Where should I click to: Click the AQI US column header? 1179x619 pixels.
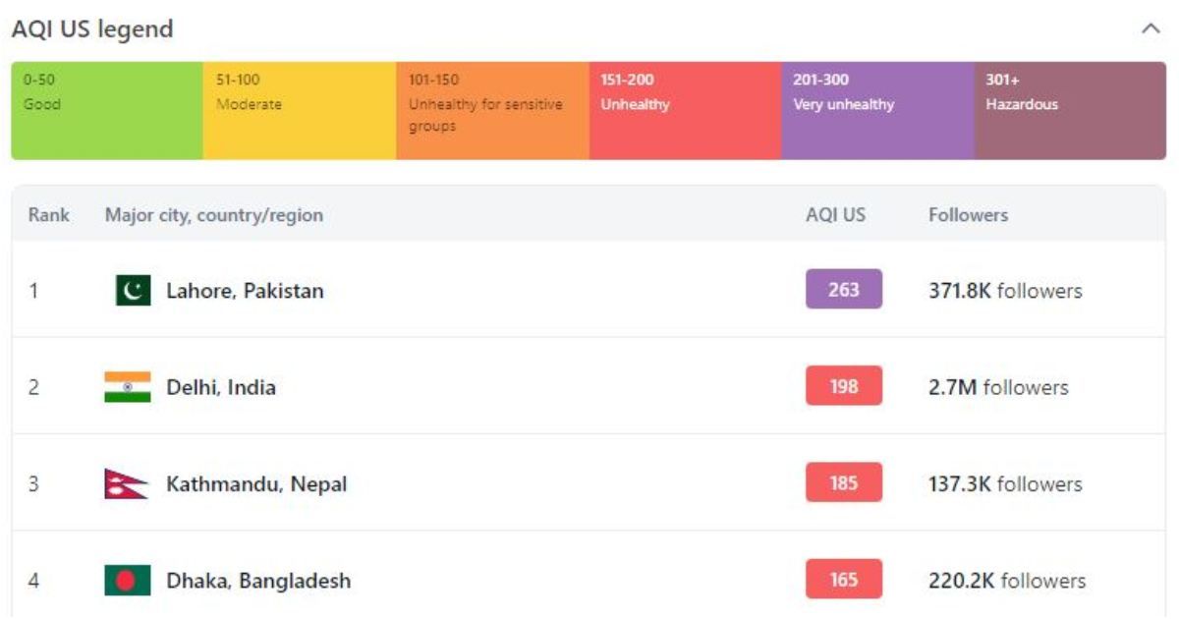pyautogui.click(x=836, y=214)
